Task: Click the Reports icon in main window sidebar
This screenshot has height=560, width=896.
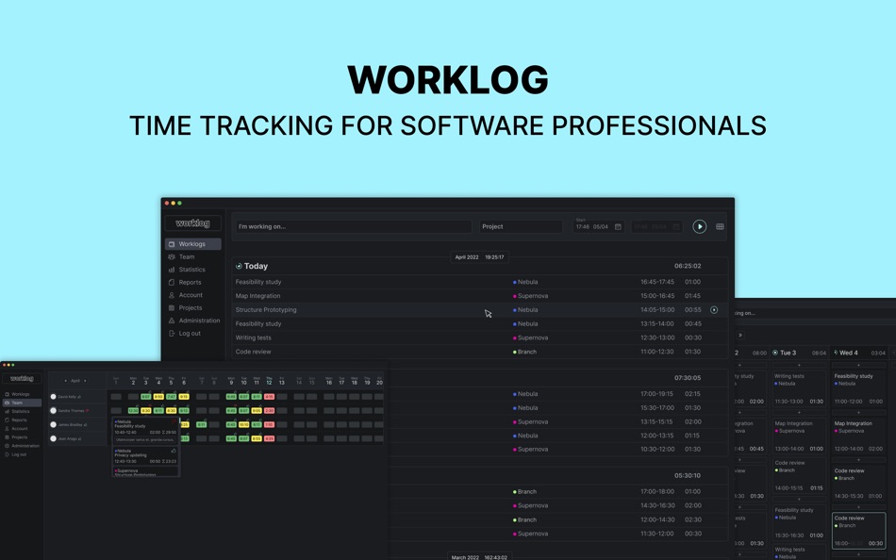Action: click(172, 282)
